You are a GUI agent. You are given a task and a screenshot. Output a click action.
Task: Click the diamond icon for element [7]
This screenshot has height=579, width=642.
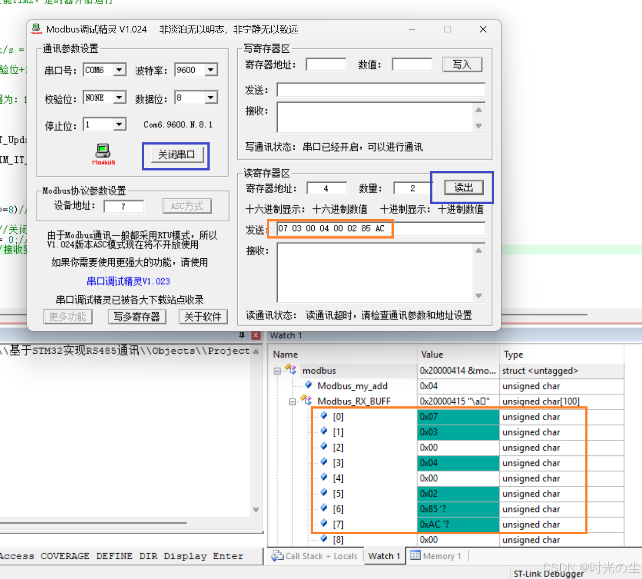coord(324,523)
